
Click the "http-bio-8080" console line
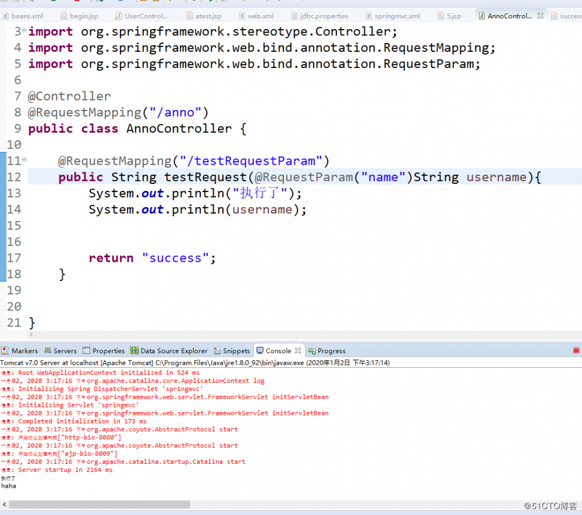(x=61, y=437)
